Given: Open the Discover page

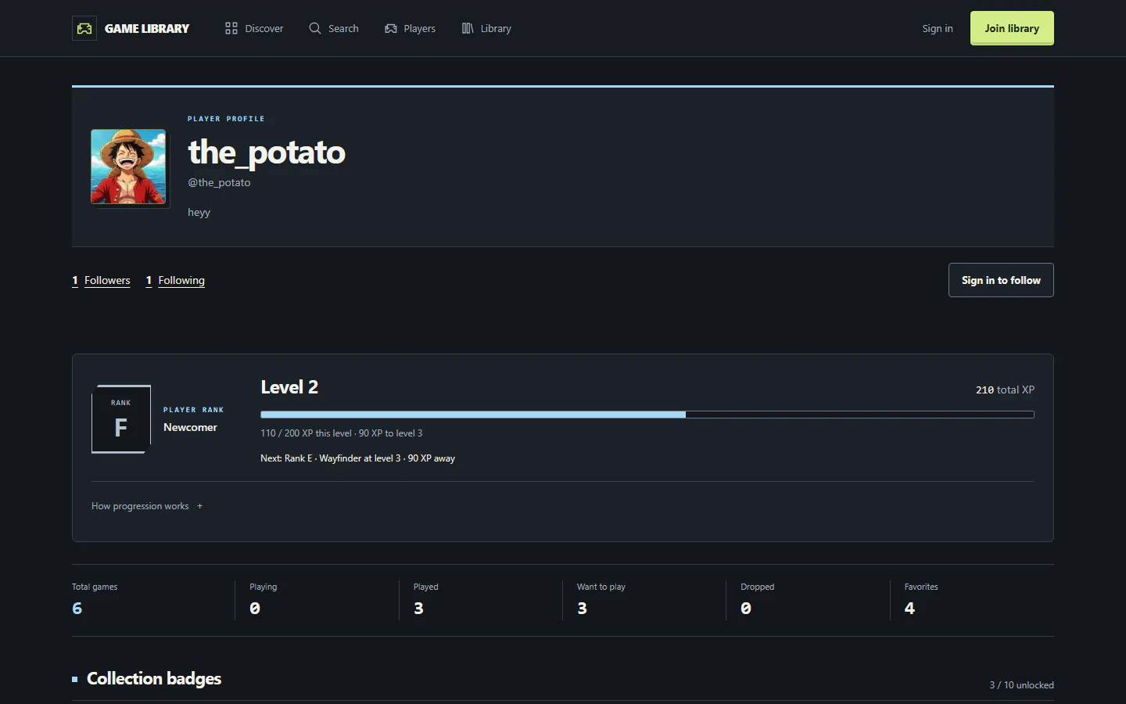Looking at the screenshot, I should point(254,28).
